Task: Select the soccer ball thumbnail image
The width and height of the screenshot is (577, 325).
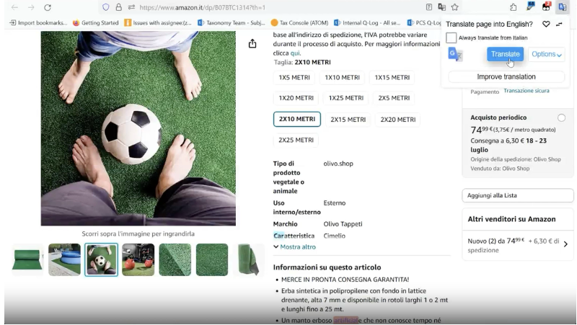Action: [x=101, y=259]
